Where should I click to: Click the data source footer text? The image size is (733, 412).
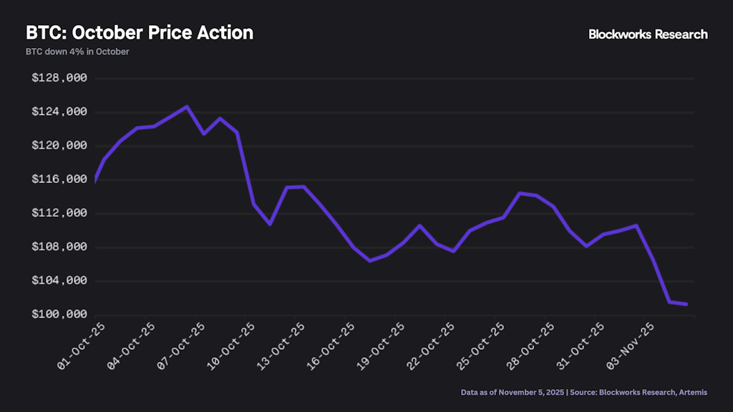click(x=584, y=392)
